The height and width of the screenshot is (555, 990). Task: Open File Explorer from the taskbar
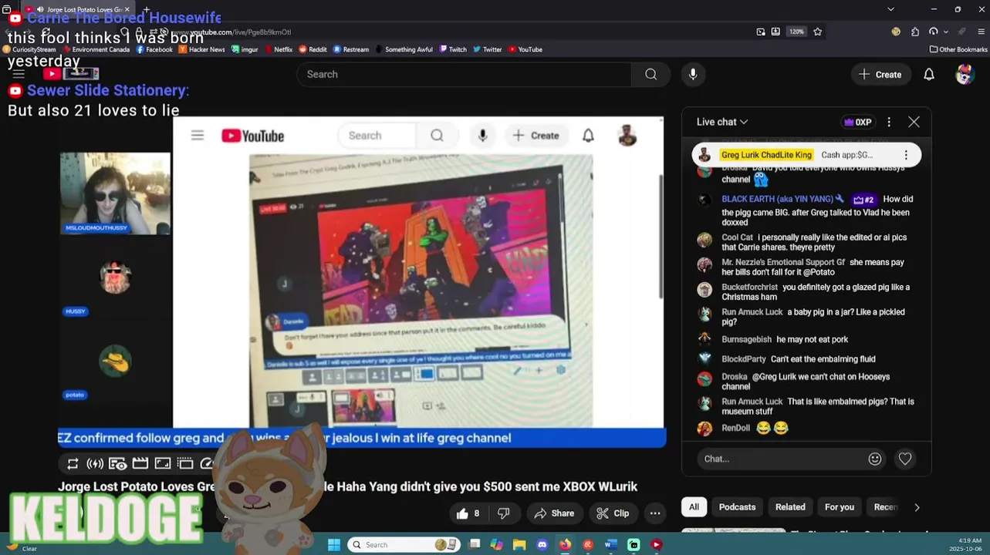point(519,544)
